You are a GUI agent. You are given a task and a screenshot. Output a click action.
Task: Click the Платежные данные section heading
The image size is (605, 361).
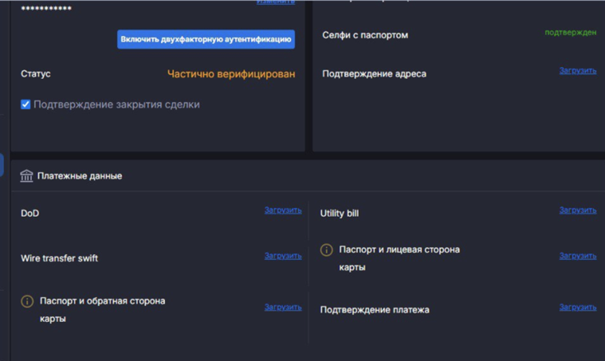point(80,176)
